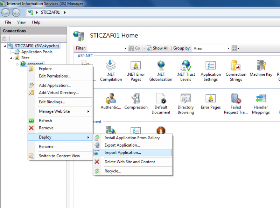Open the View menu
280x208 pixels.
tap(21, 22)
